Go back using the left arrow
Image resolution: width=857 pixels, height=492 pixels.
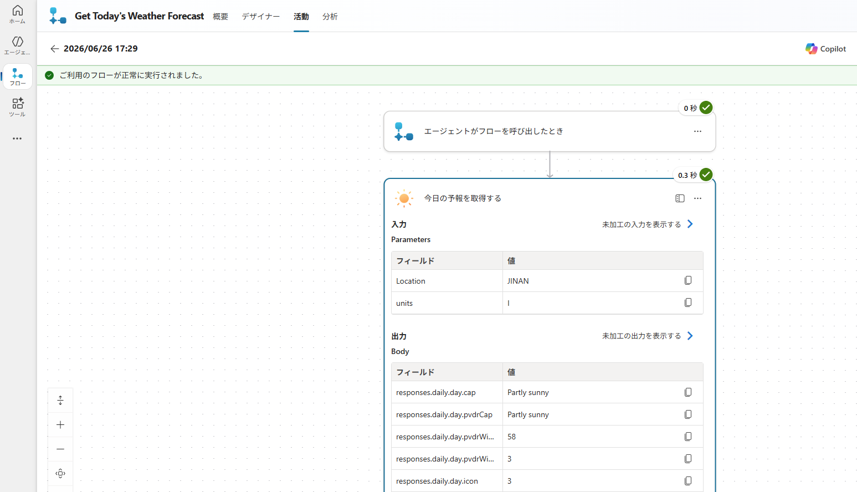pos(54,49)
